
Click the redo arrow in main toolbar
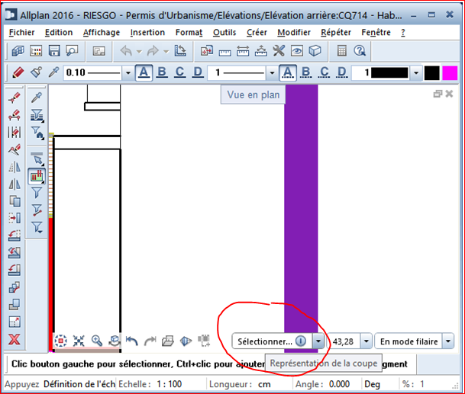tap(153, 51)
